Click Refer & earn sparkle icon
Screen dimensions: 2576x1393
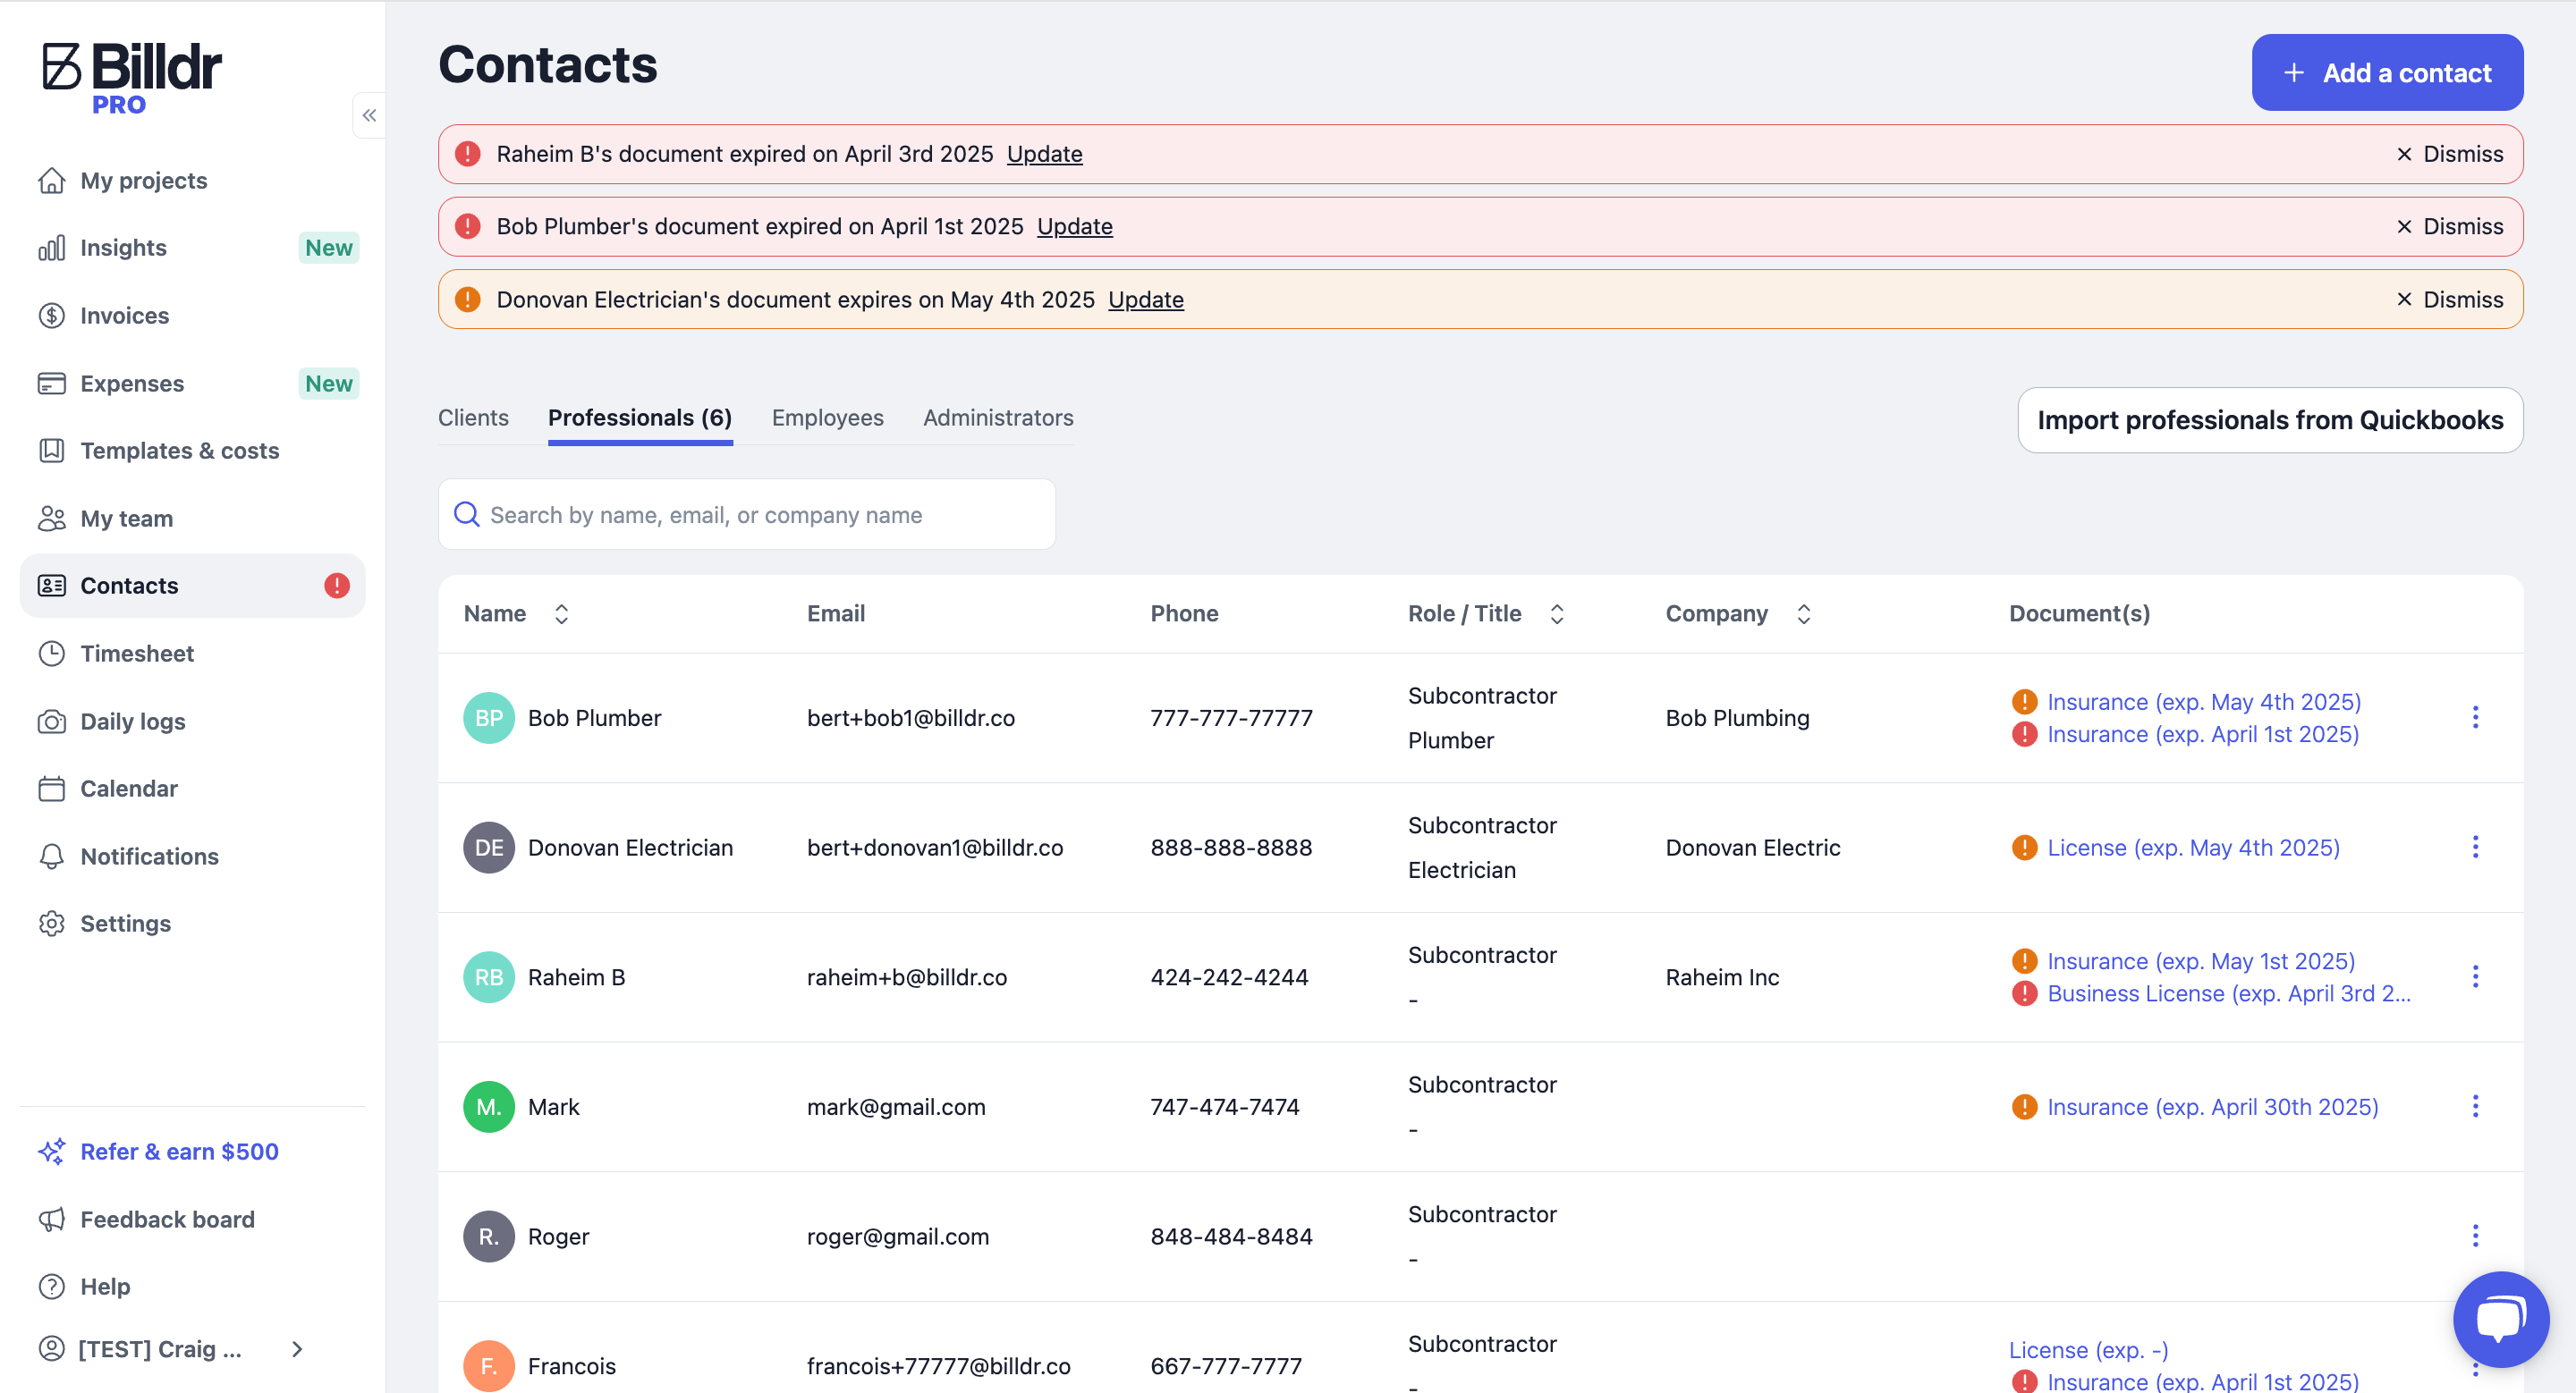52,1152
